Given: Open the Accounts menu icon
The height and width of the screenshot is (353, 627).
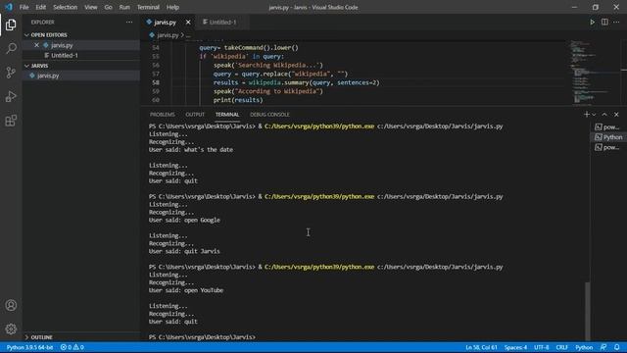Looking at the screenshot, I should coord(11,305).
